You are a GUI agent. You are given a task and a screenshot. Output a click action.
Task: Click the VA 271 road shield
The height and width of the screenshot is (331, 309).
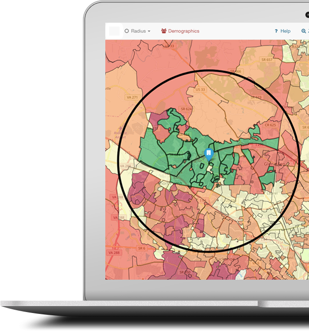click(132, 98)
